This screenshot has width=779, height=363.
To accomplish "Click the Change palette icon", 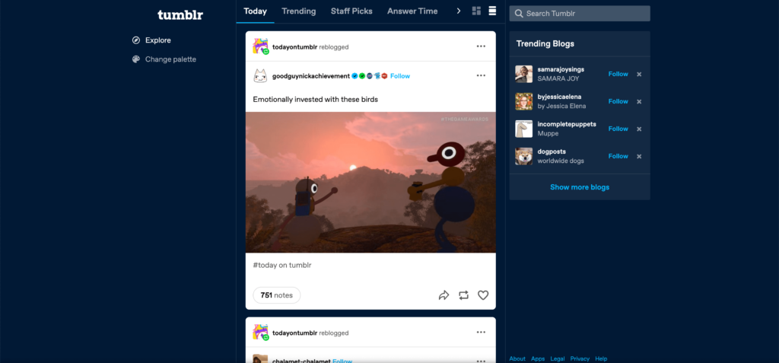I will [x=136, y=59].
